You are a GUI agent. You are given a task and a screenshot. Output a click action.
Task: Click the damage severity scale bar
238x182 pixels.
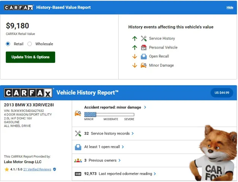[x=109, y=115]
